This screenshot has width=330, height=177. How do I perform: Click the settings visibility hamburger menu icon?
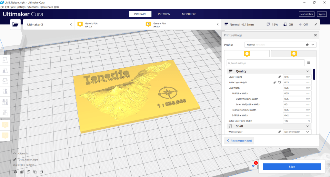(x=308, y=63)
